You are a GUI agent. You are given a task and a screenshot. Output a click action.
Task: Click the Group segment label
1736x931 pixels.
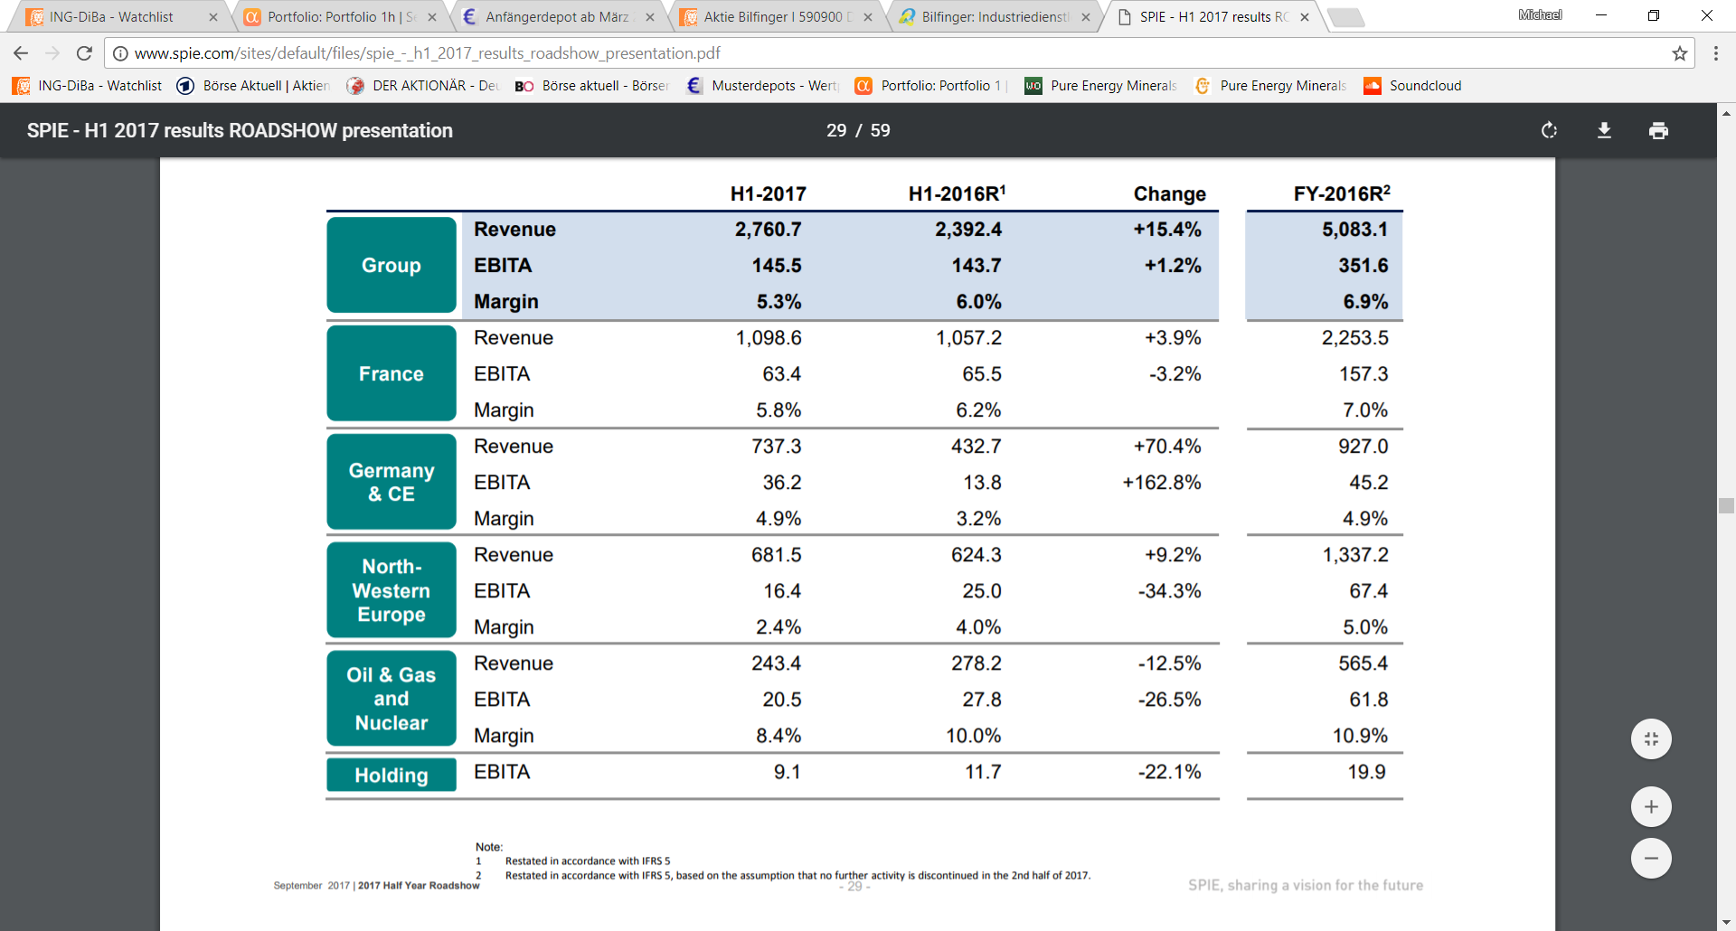click(392, 265)
